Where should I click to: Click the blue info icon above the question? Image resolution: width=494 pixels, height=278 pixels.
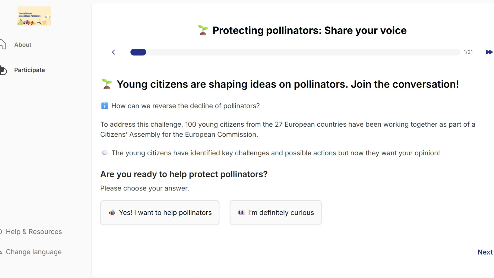(x=104, y=106)
